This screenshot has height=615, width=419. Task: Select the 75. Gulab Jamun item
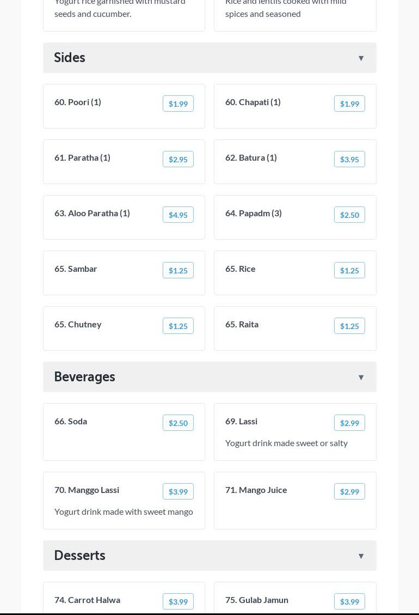click(257, 600)
